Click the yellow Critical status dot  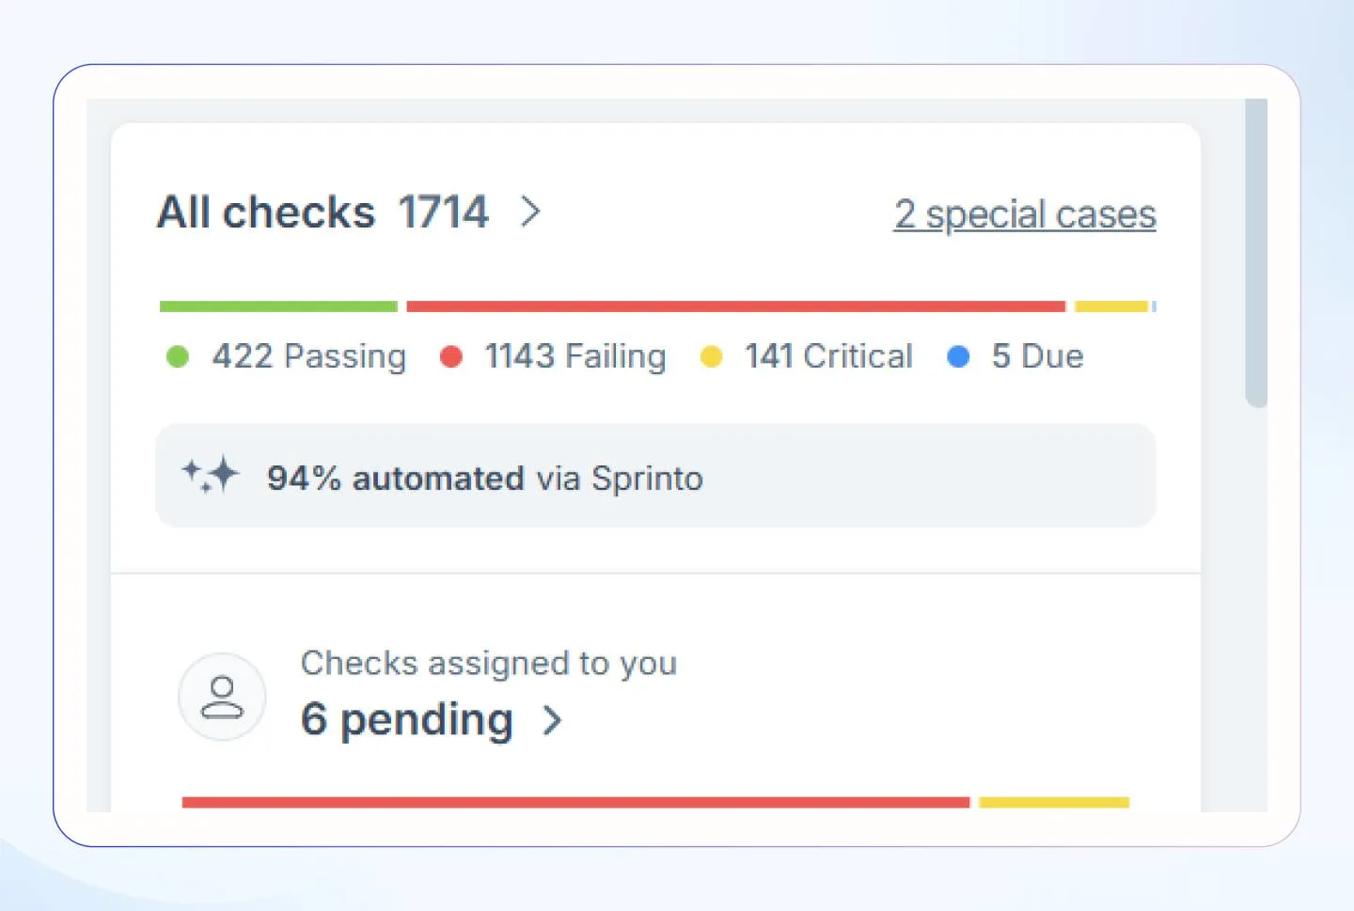tap(711, 357)
